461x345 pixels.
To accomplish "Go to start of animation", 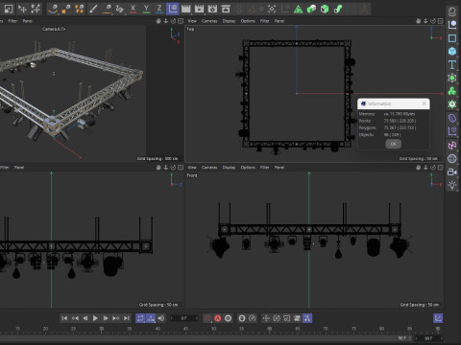I will [x=64, y=318].
